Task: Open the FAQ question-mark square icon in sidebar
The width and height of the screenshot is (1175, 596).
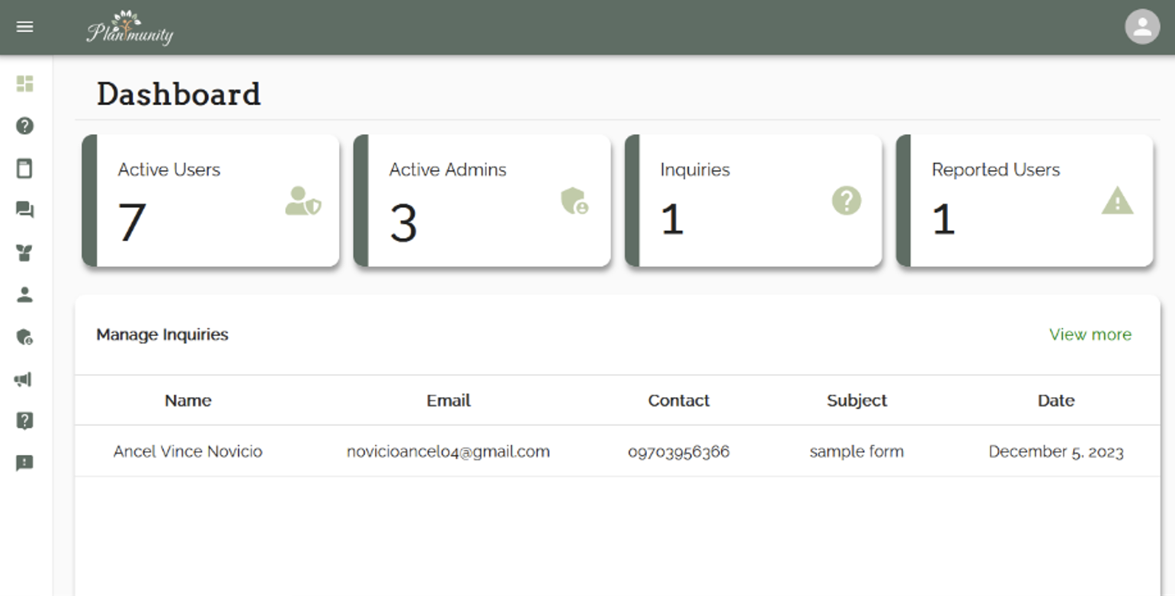Action: (x=25, y=420)
